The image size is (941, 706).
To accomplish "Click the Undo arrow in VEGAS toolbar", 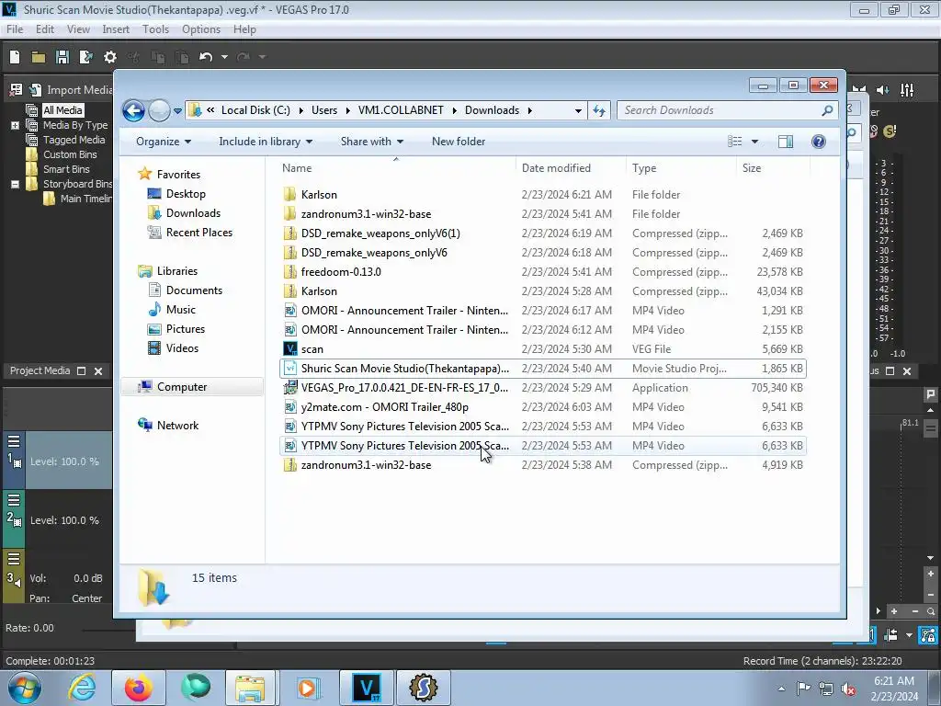I will coord(206,57).
